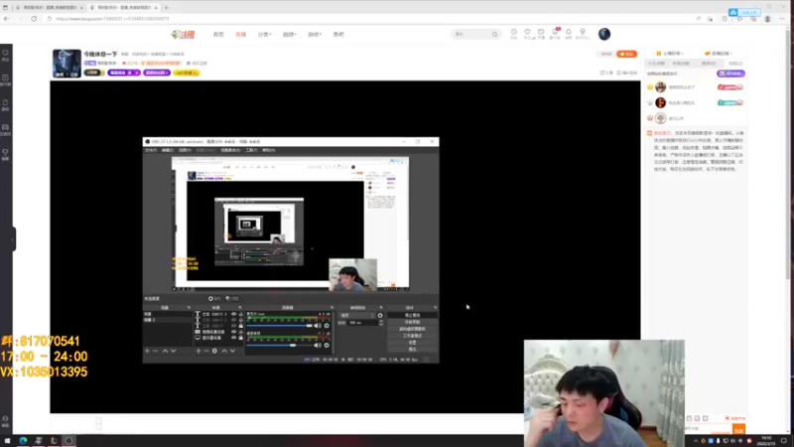This screenshot has width=794, height=447.
Task: Click the settings button in OBS controls
Action: [x=412, y=343]
